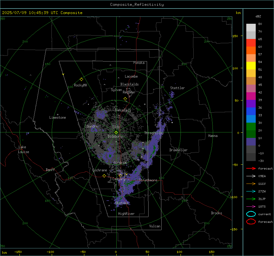Click the HighRiver town label
Viewport: 274px width, 256px height.
[x=126, y=214]
